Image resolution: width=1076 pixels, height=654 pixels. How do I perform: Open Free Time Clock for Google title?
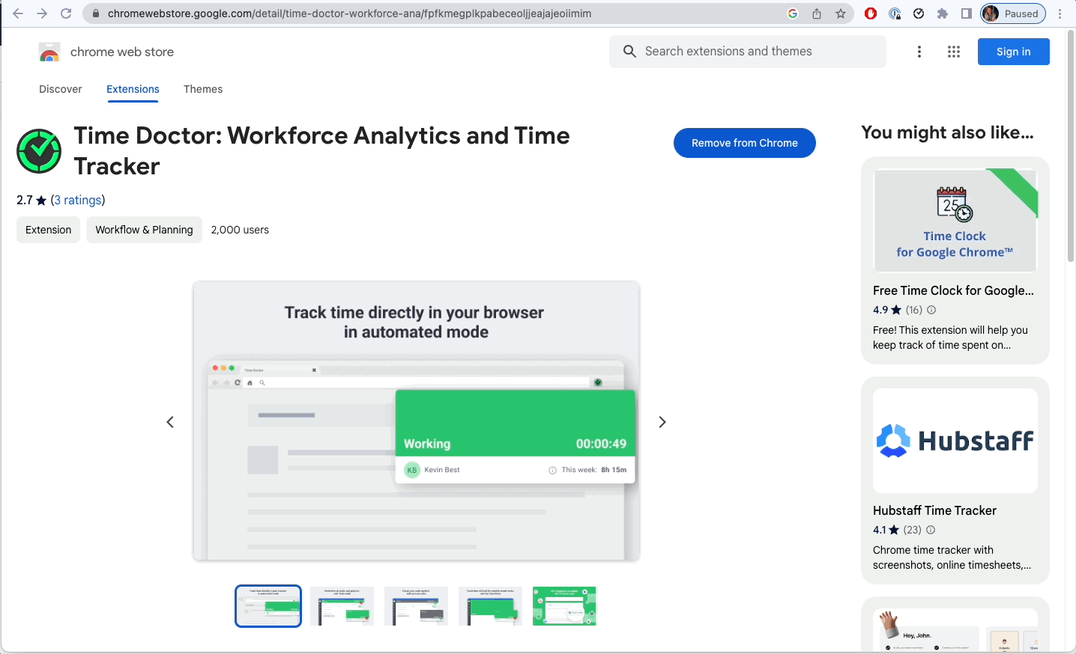tap(953, 290)
